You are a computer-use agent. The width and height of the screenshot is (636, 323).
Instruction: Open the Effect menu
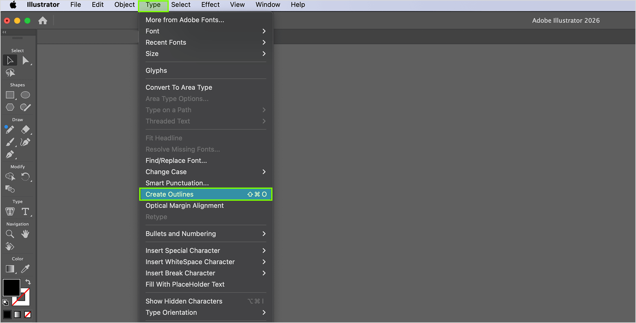coord(210,5)
